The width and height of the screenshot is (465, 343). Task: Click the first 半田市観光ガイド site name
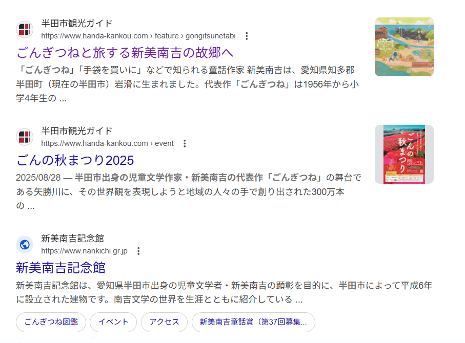(77, 24)
